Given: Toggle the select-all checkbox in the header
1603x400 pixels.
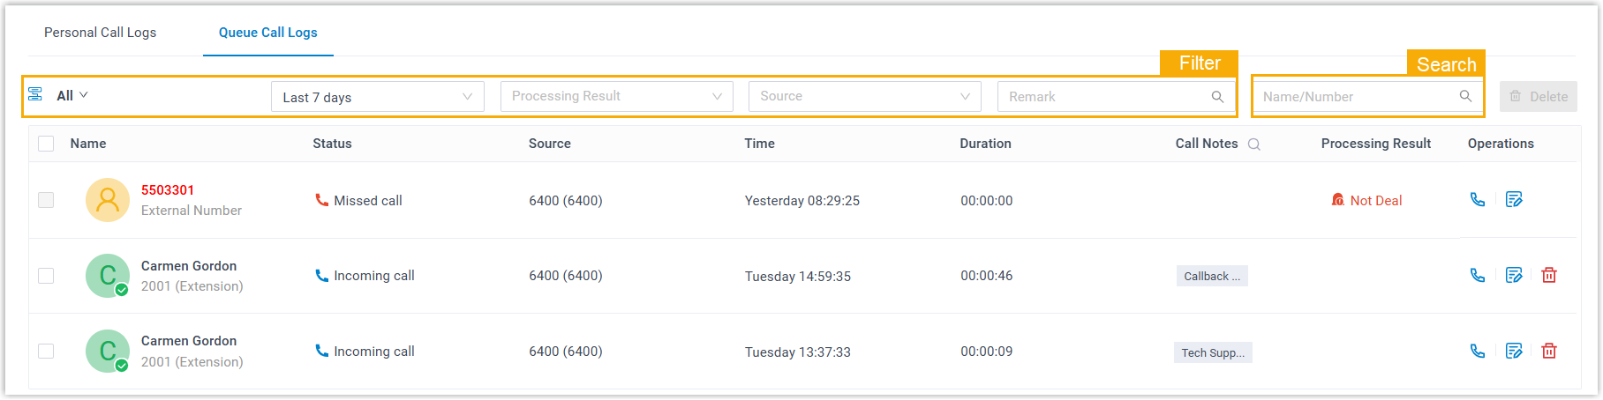Looking at the screenshot, I should coord(46,144).
